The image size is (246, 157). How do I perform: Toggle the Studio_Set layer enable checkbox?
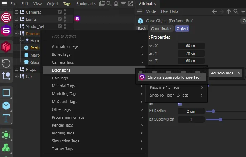[59, 26]
